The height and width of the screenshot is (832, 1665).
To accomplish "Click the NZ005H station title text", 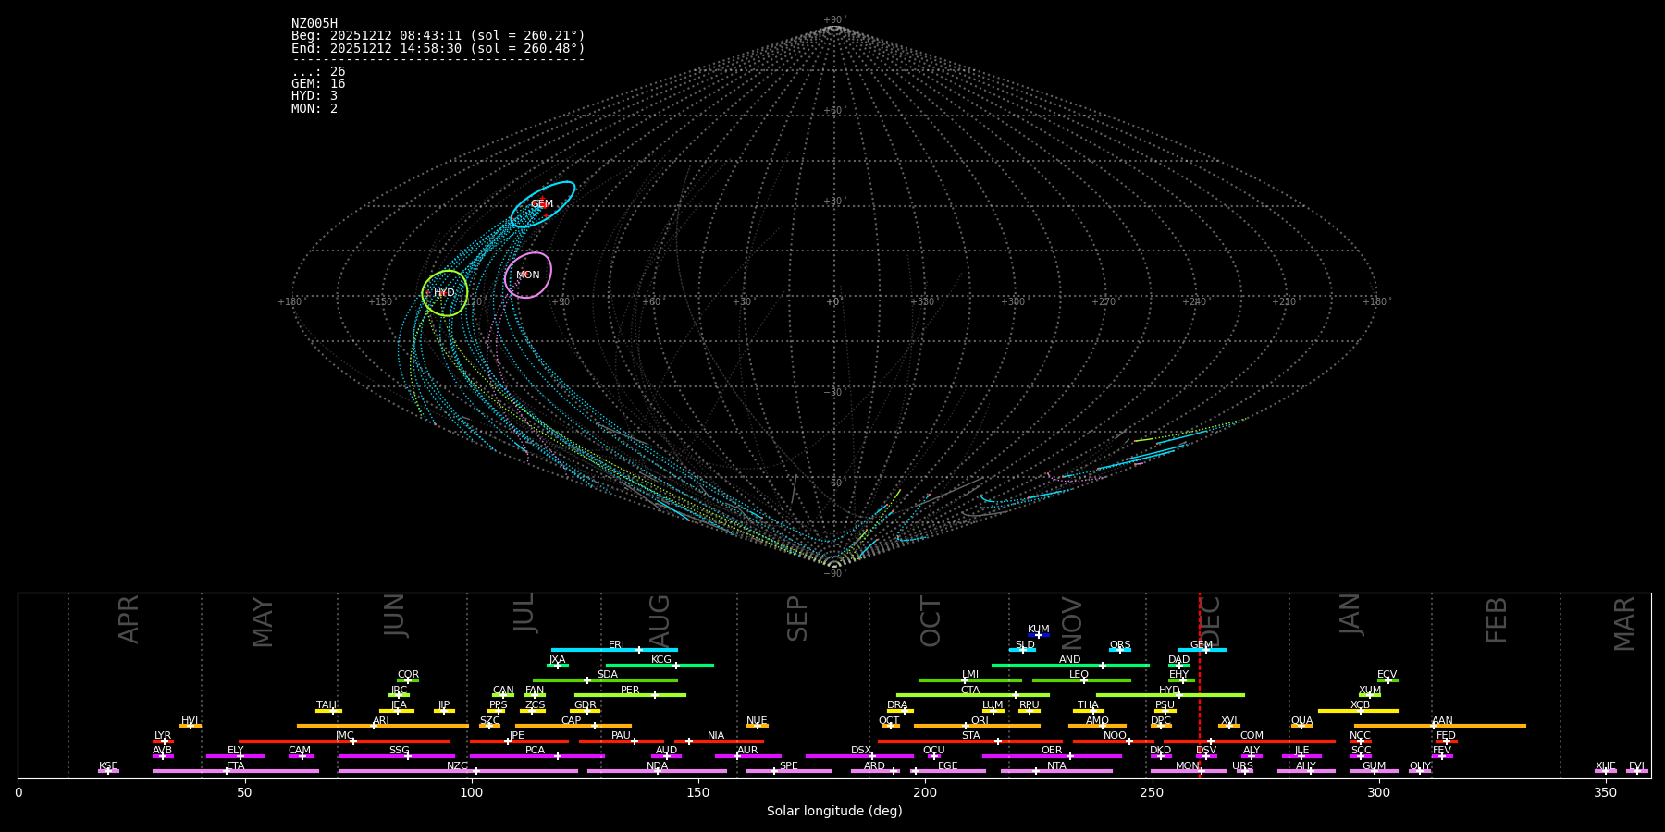I will pos(314,24).
